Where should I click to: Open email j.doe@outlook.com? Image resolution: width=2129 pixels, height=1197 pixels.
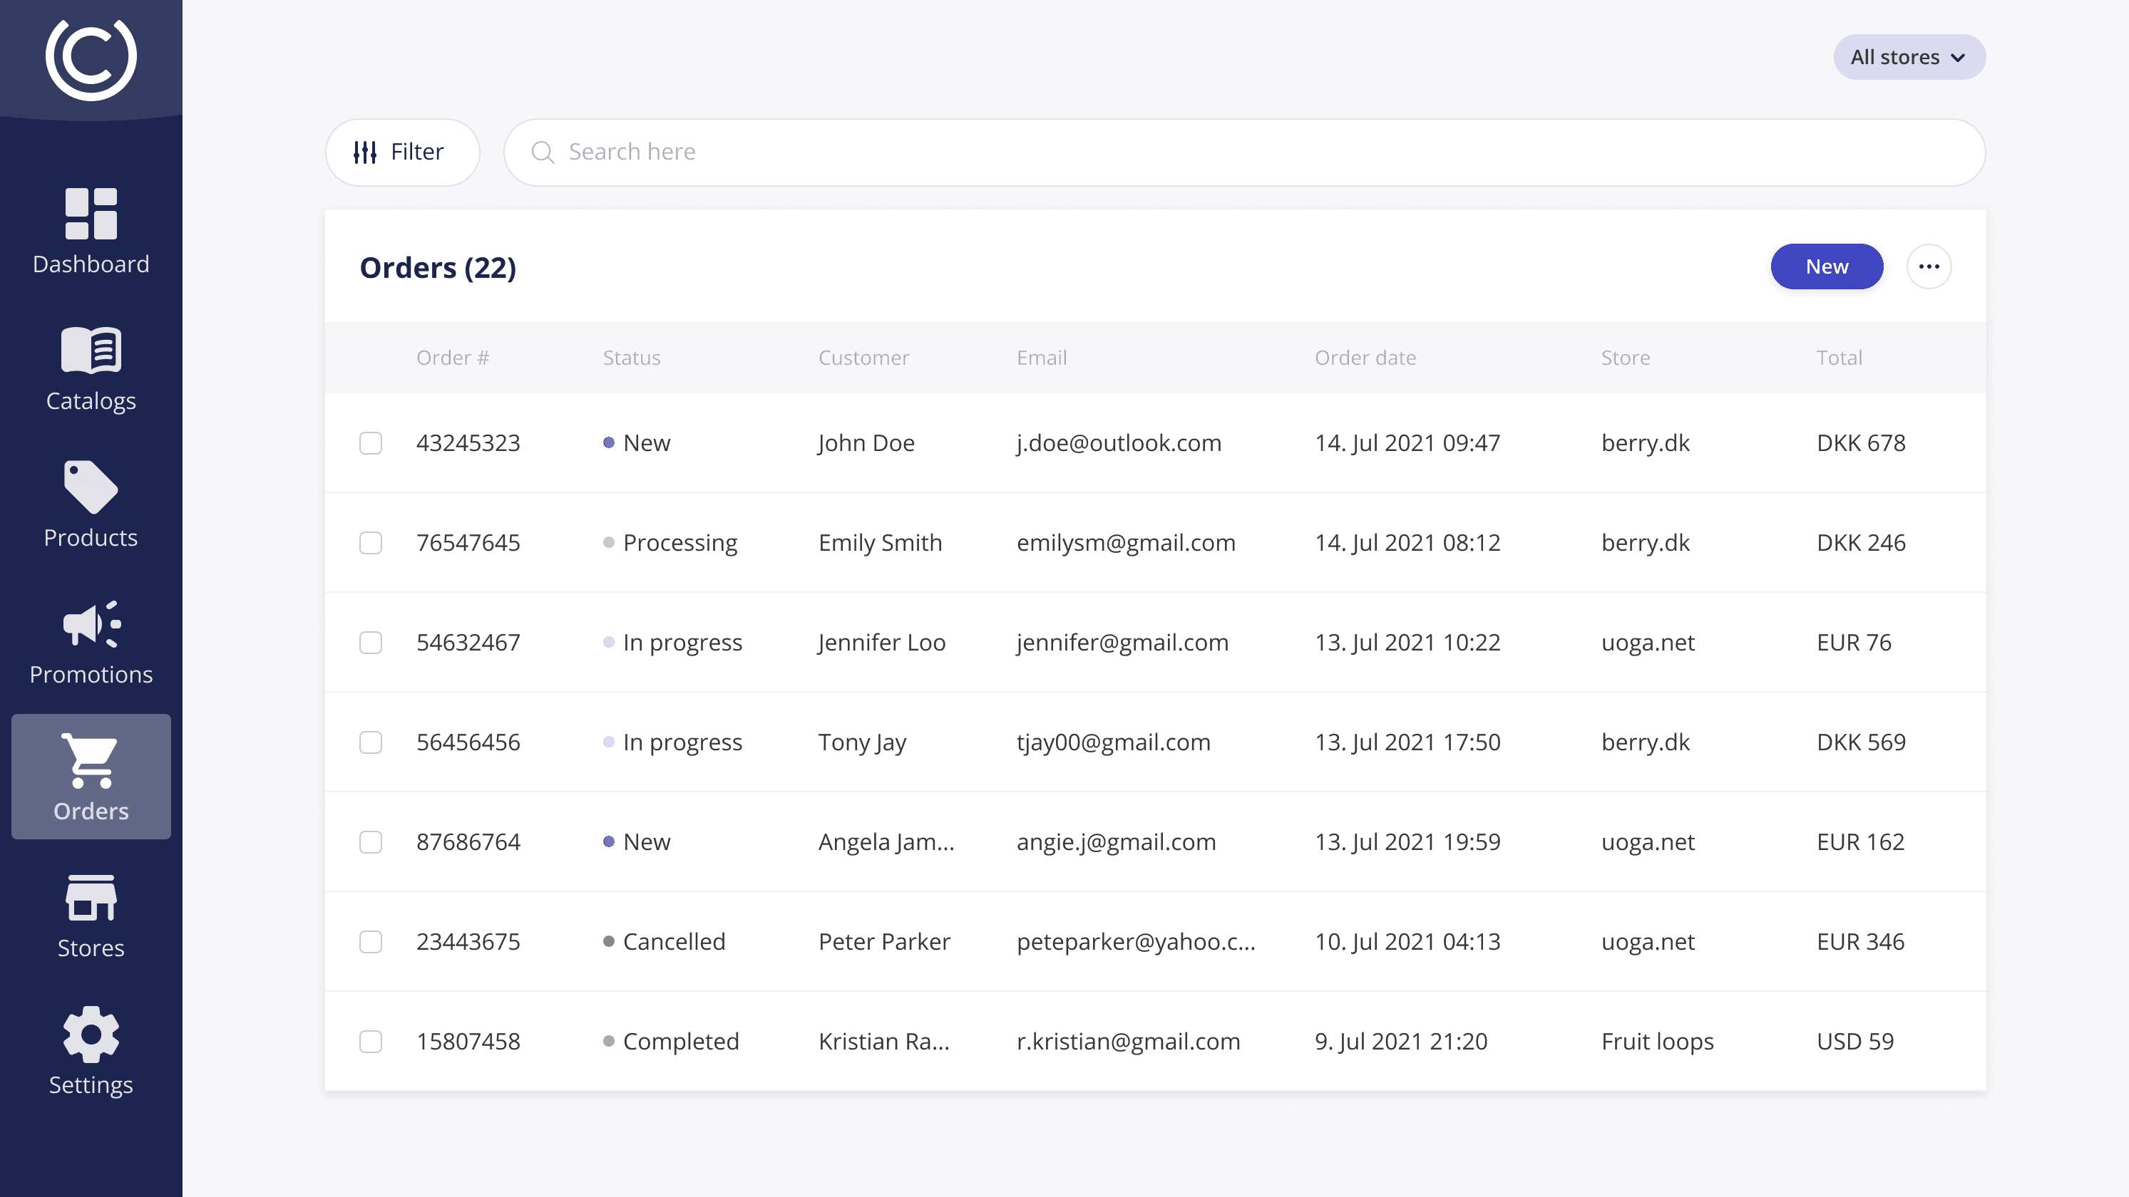pos(1118,444)
